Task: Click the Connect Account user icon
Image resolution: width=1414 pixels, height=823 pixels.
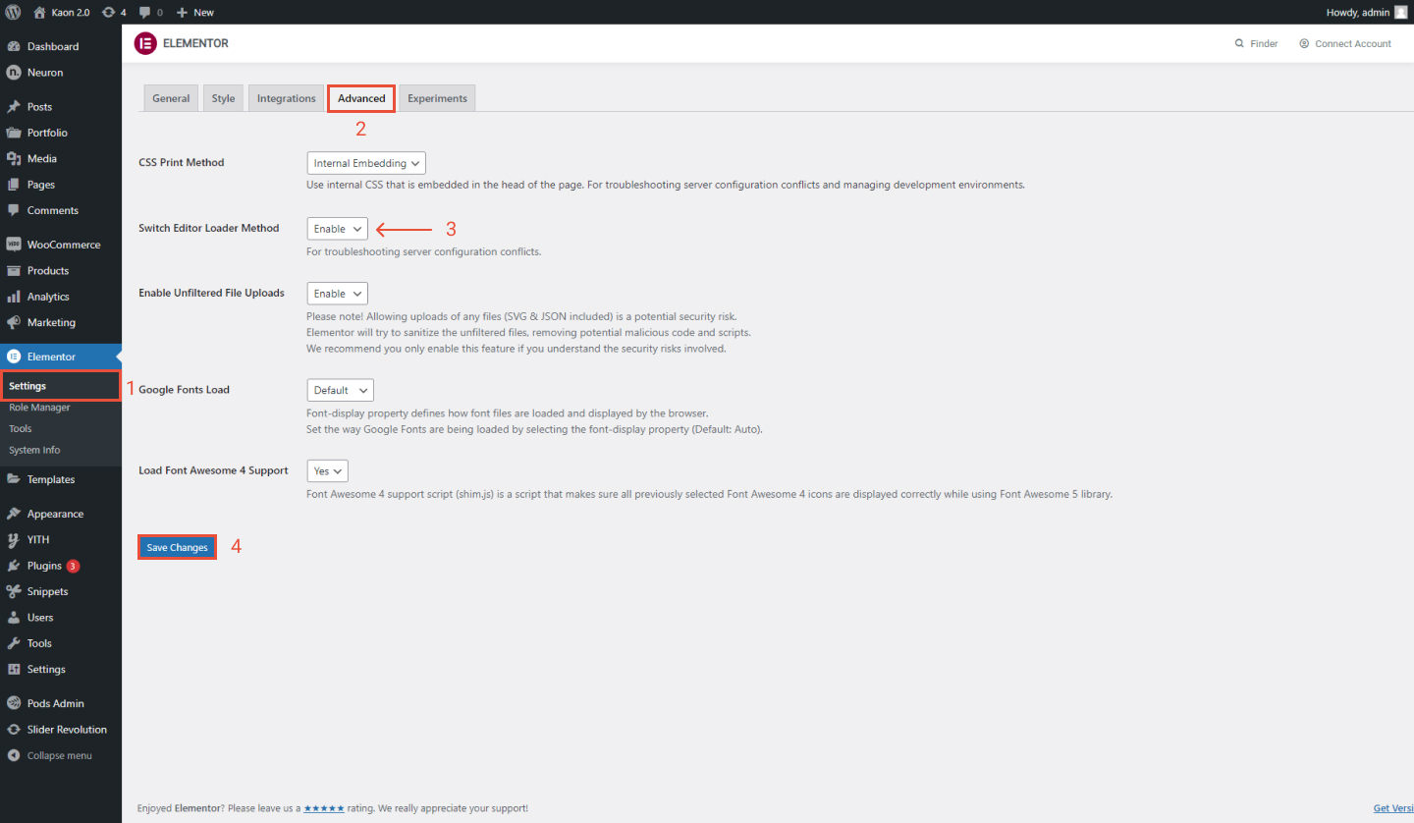Action: [1304, 43]
